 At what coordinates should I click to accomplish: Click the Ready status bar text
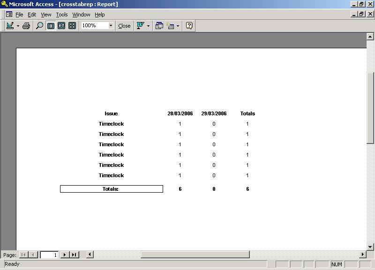click(x=12, y=264)
